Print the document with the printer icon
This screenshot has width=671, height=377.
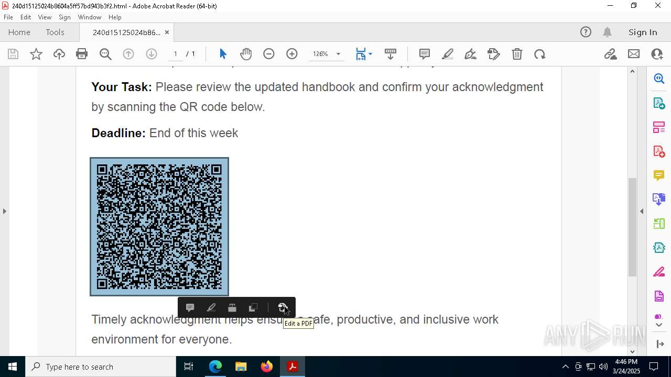82,54
